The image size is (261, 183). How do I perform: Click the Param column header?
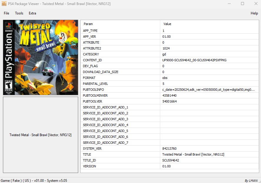(x=88, y=24)
